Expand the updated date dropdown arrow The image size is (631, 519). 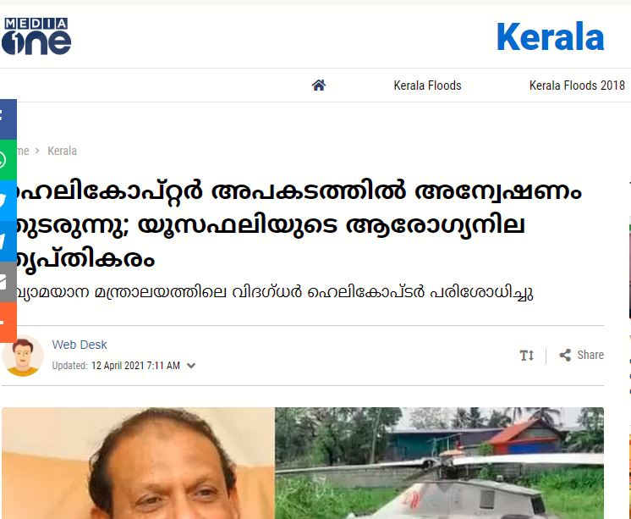pyautogui.click(x=191, y=366)
